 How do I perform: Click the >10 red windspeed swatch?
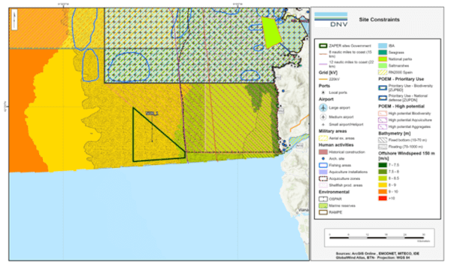coord(383,198)
